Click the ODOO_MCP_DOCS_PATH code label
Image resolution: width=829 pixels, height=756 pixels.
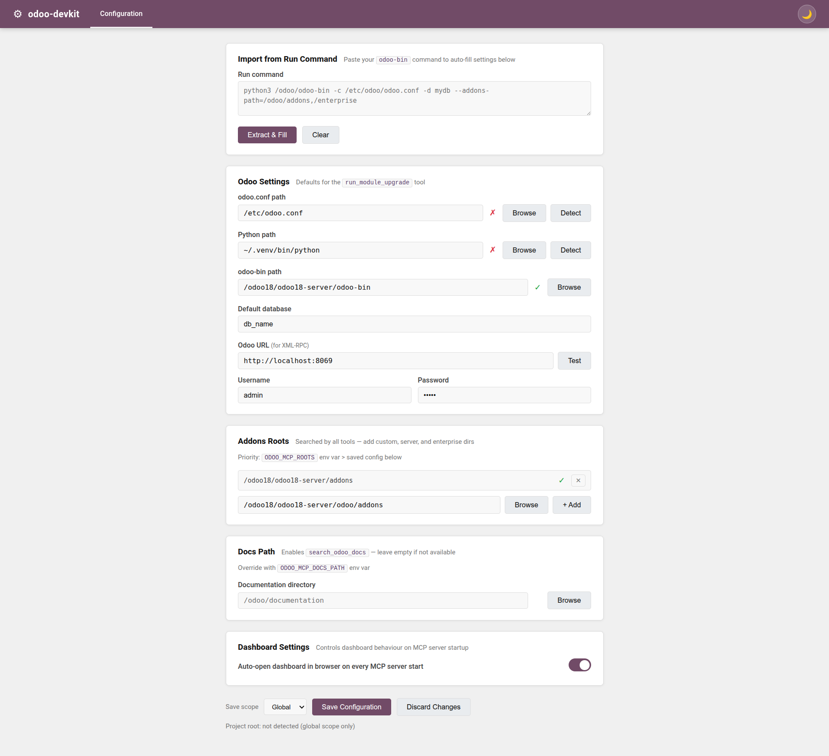click(312, 568)
